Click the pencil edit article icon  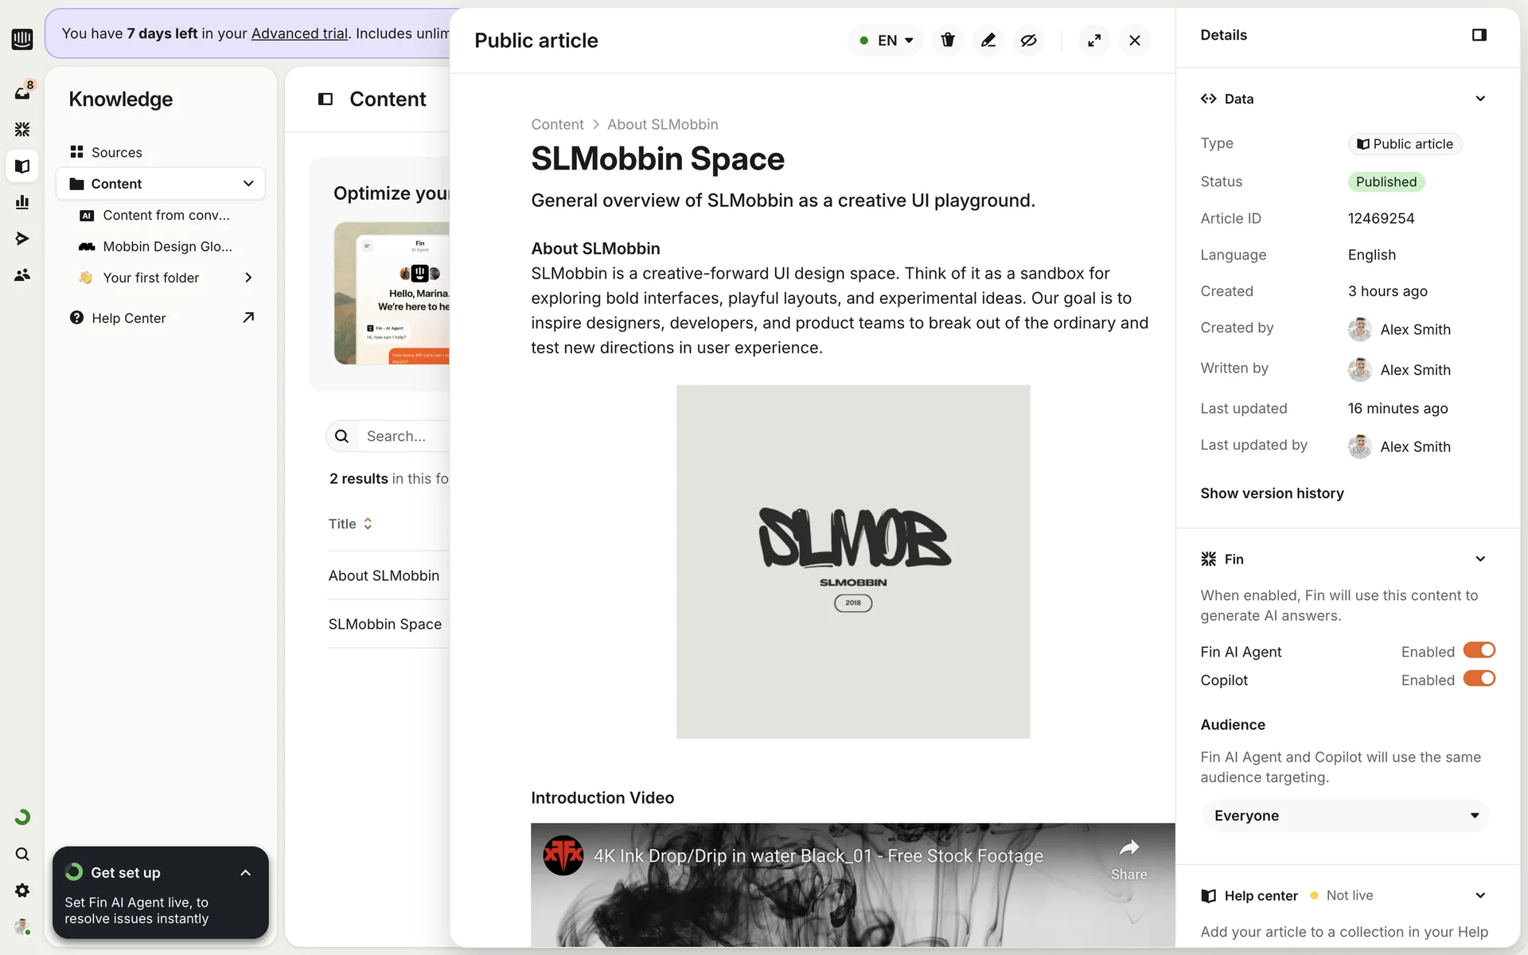coord(988,40)
